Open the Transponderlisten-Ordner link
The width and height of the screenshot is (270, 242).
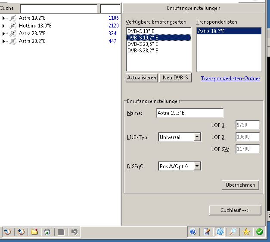click(x=230, y=79)
